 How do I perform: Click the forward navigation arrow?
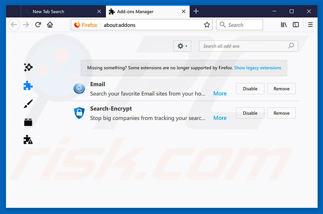pos(26,25)
